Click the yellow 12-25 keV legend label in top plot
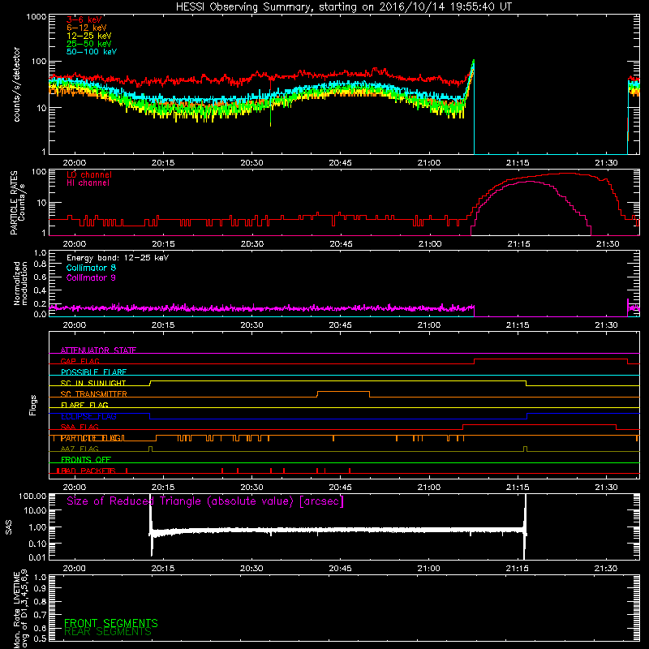Screen dimensions: 649x649 click(x=89, y=36)
